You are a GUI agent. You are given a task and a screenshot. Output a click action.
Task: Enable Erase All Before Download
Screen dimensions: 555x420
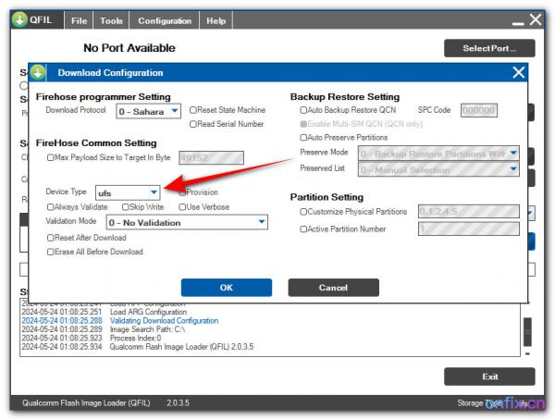(51, 252)
